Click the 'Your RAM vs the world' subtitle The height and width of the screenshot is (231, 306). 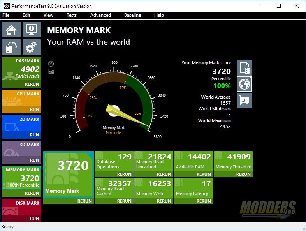click(88, 42)
